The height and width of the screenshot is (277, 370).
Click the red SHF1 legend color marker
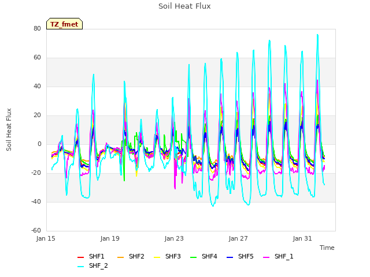pos(81,257)
